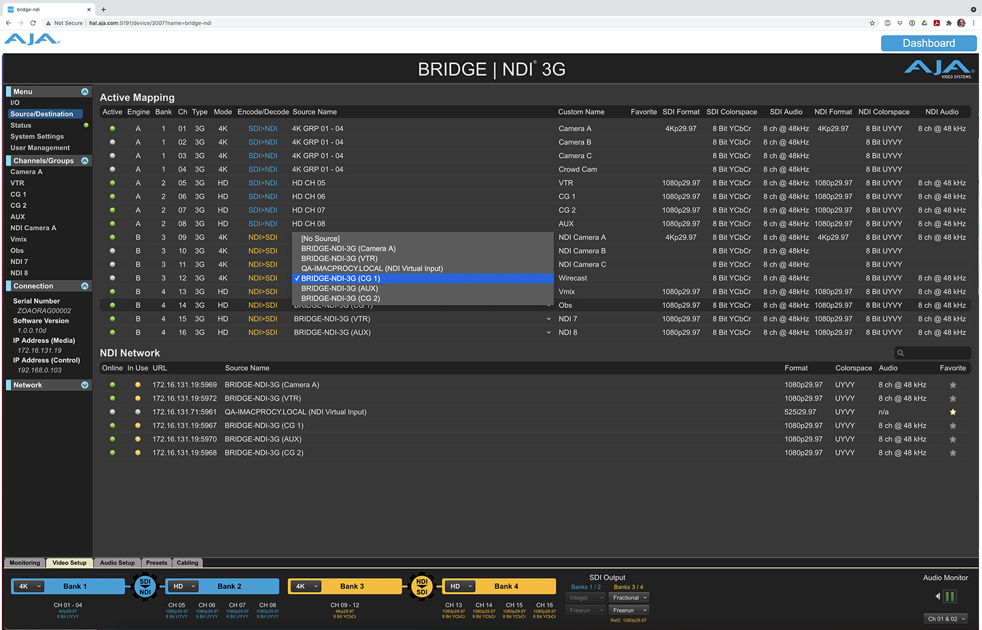Open the Audio Monitor Ch 01 & 02 dropdown

click(x=946, y=619)
